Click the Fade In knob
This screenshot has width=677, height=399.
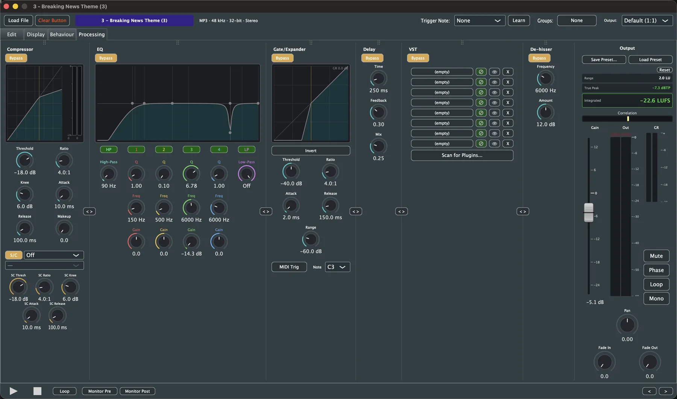[604, 362]
